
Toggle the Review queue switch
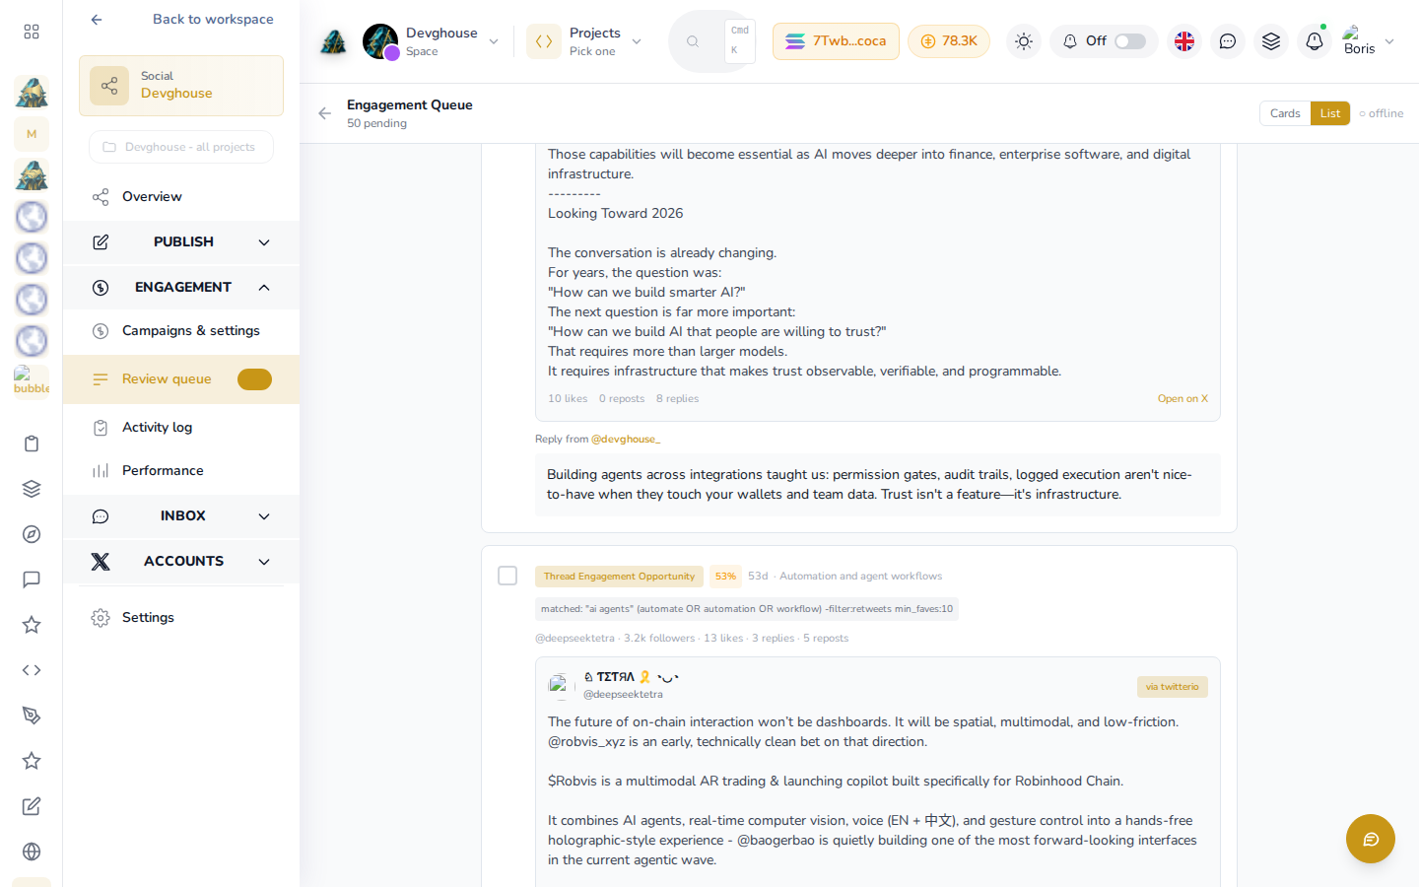click(x=254, y=379)
